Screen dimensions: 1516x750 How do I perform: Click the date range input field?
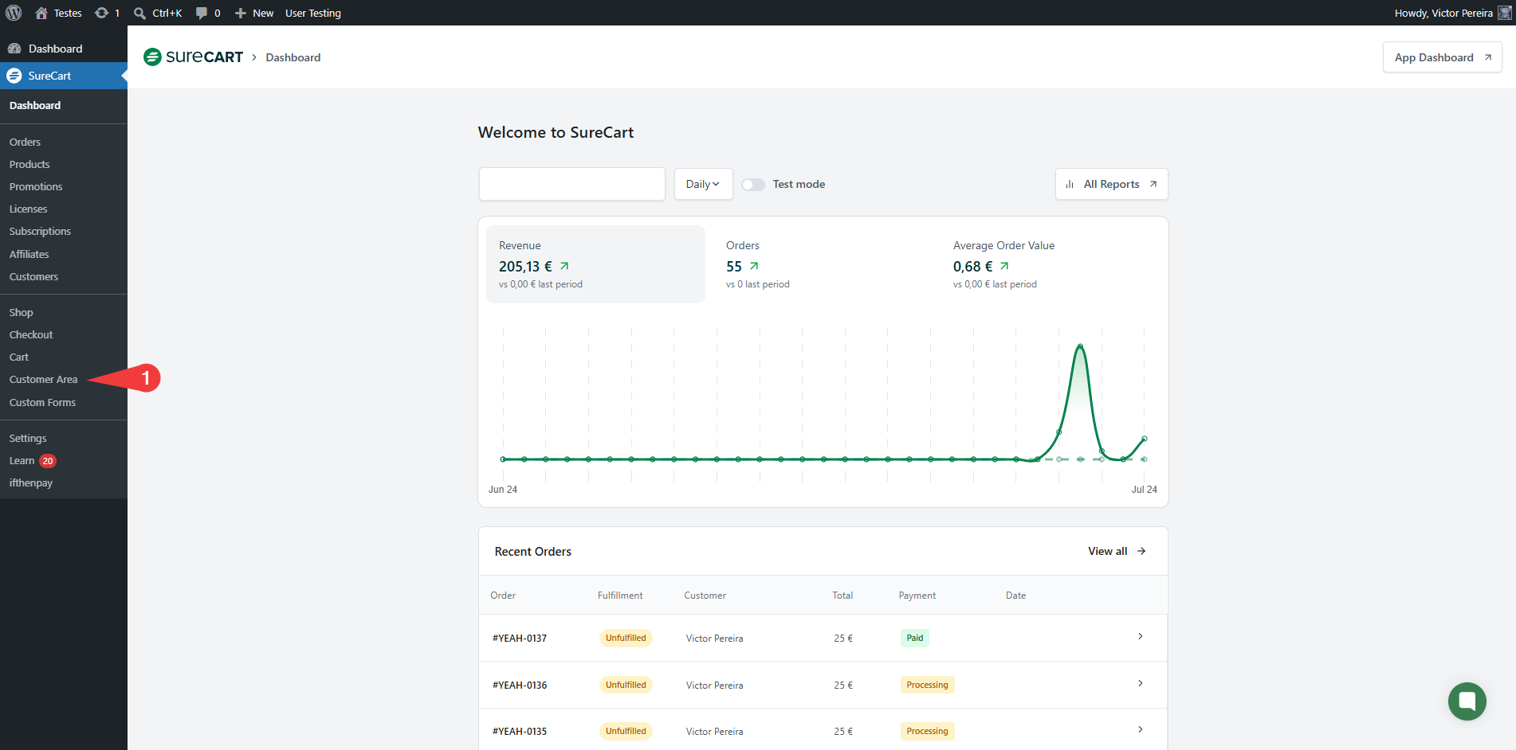[x=572, y=184]
